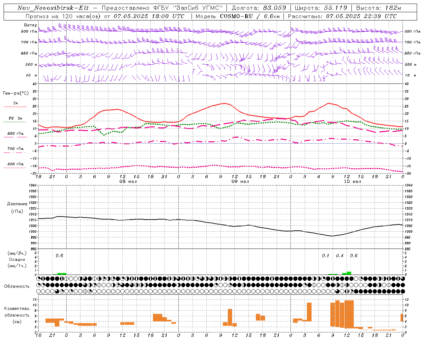Viewport: 422px width, 338px height.
Task: Click the (км) unit under облачность
Action: pyautogui.click(x=17, y=321)
